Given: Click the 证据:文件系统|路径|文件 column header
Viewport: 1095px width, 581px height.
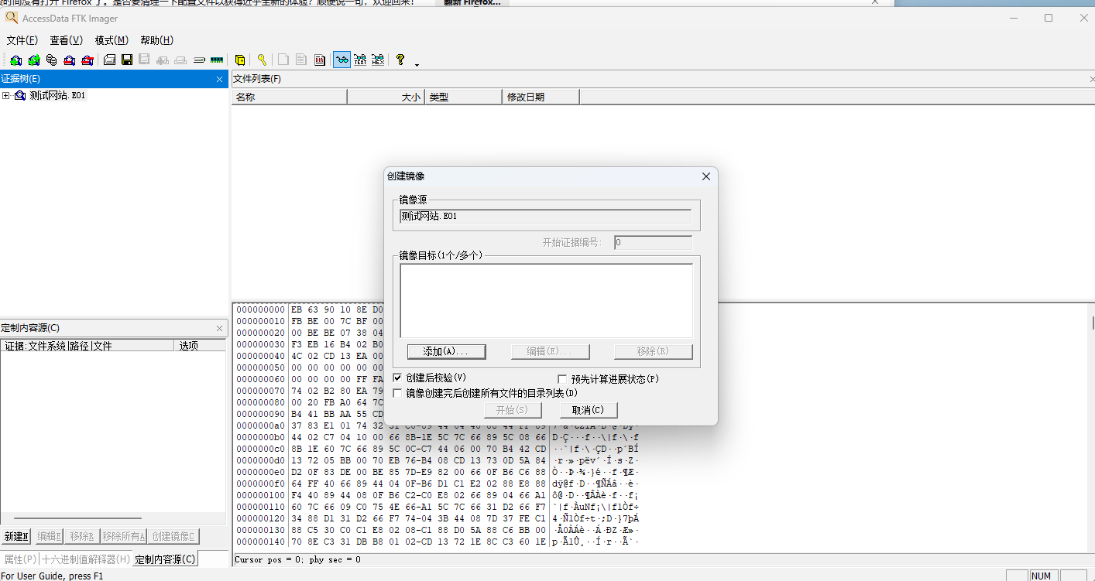Looking at the screenshot, I should (x=88, y=346).
